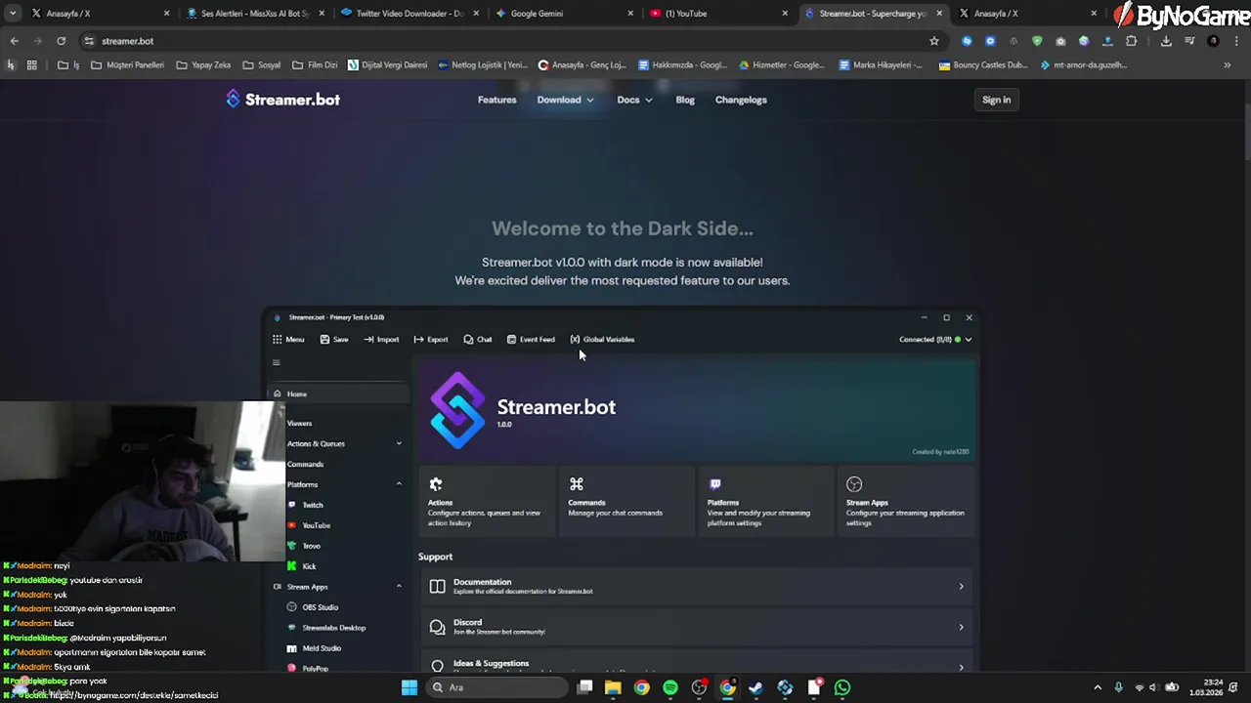Screen dimensions: 1251x703
Task: Open the Documentation support row
Action: click(x=696, y=586)
